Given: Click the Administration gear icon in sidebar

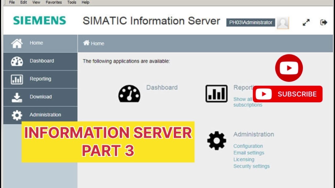Looking at the screenshot, I should pyautogui.click(x=17, y=115).
